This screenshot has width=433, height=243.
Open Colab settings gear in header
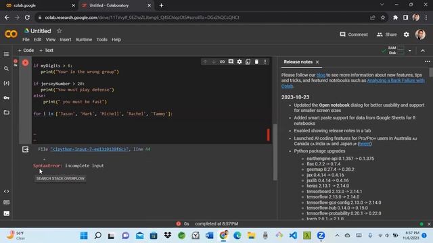pos(406,34)
